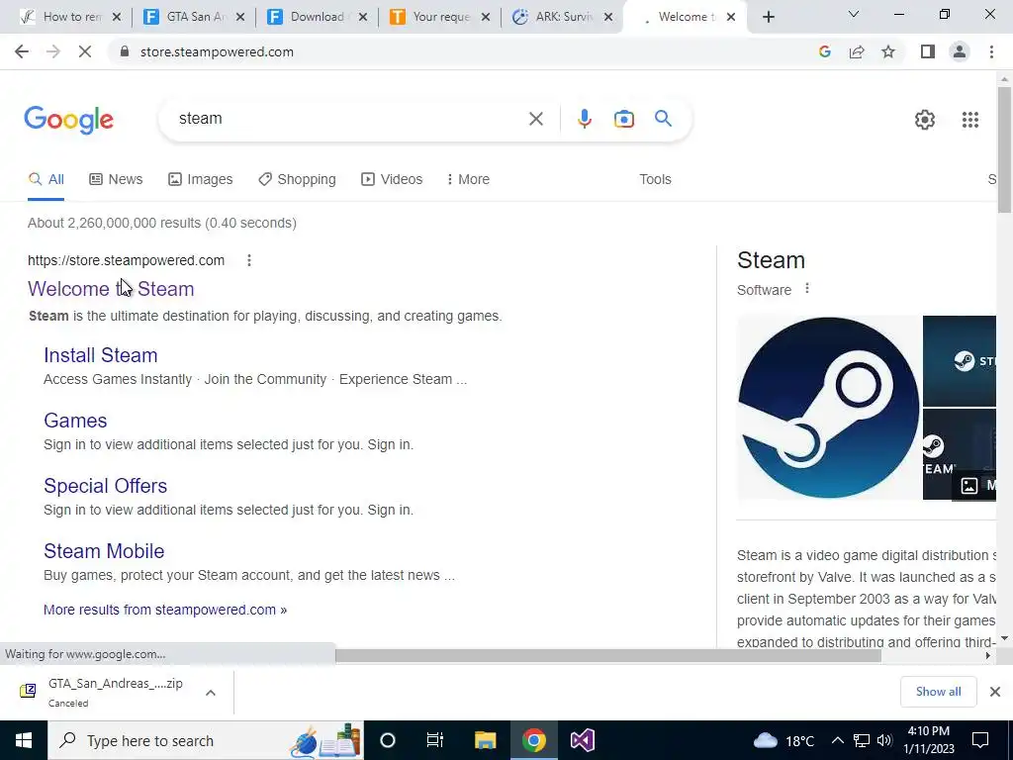
Task: Click More results from steampowered.com
Action: click(165, 610)
